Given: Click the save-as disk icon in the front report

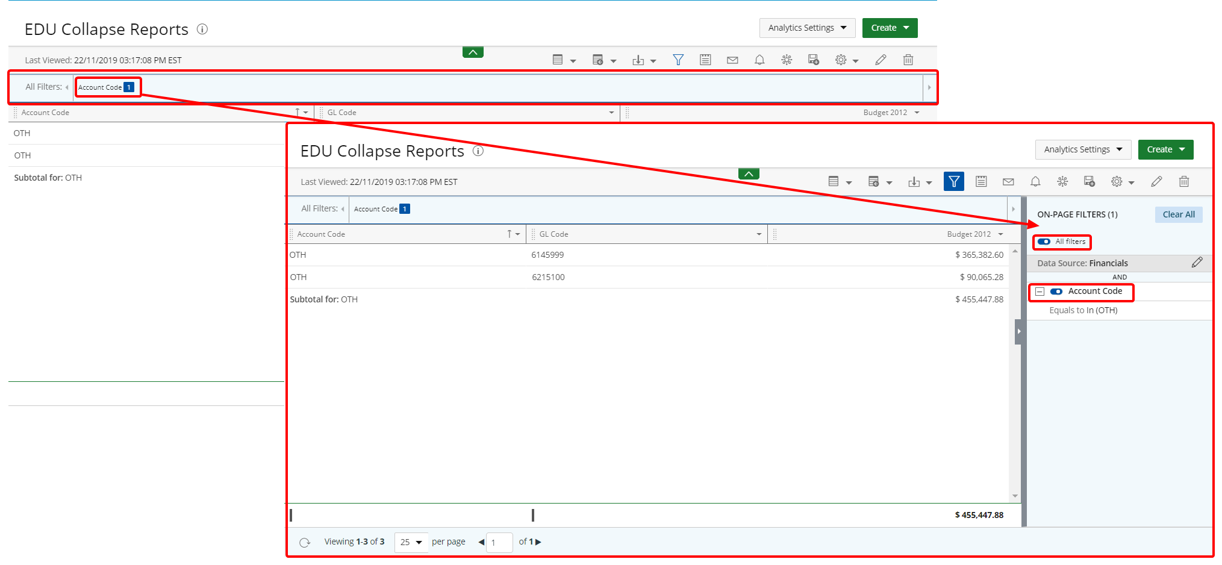Looking at the screenshot, I should (1090, 181).
